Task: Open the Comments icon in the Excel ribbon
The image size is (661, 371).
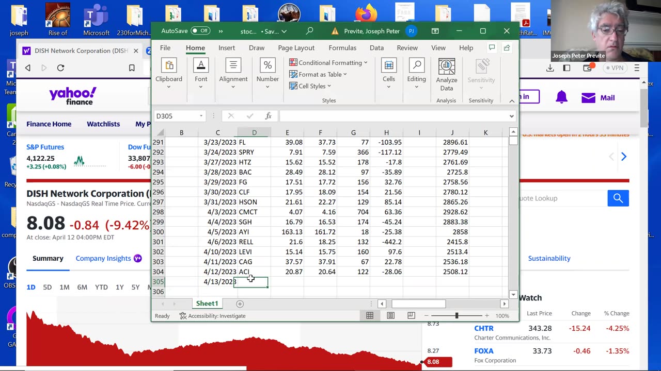Action: pyautogui.click(x=492, y=47)
